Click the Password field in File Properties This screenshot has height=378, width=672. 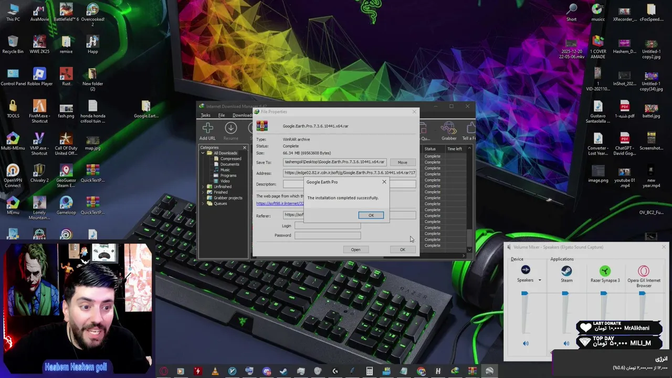328,235
